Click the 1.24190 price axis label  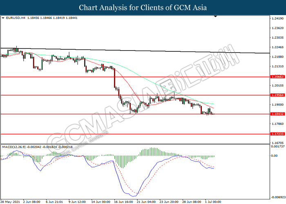click(278, 18)
